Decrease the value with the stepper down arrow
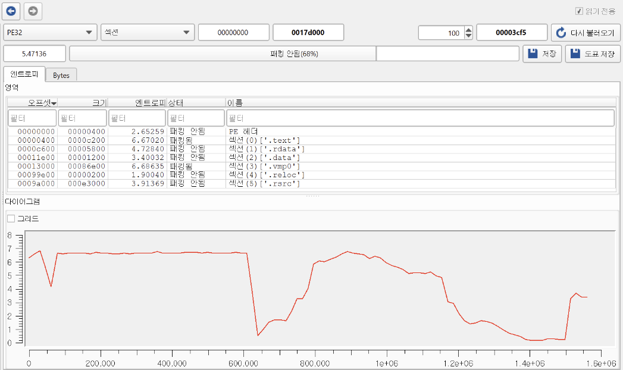623x370 pixels. (x=468, y=36)
